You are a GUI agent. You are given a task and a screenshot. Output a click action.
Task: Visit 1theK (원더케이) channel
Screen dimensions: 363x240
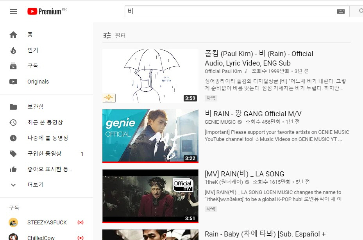click(224, 182)
